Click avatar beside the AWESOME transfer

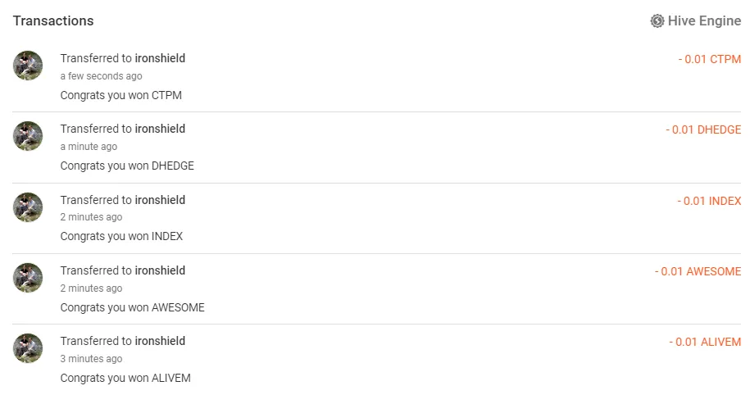click(28, 278)
